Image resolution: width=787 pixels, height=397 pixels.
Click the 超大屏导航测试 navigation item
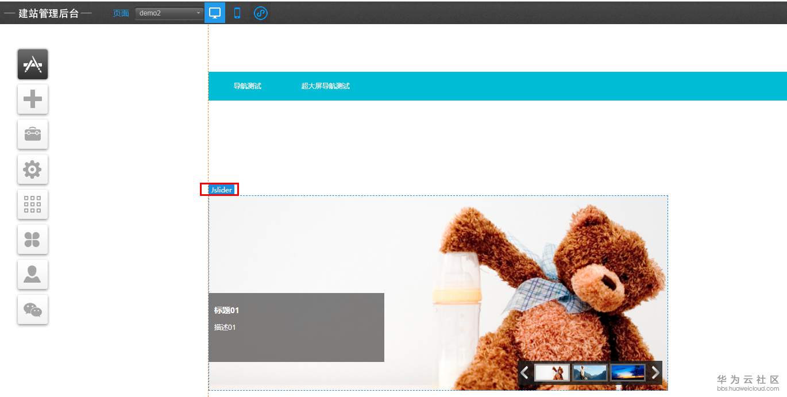[x=325, y=86]
